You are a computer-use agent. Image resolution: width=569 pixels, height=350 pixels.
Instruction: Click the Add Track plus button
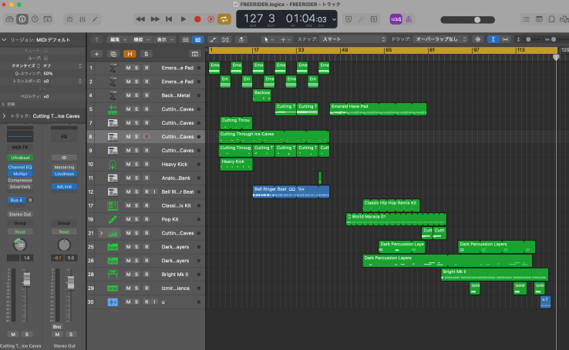click(x=96, y=54)
